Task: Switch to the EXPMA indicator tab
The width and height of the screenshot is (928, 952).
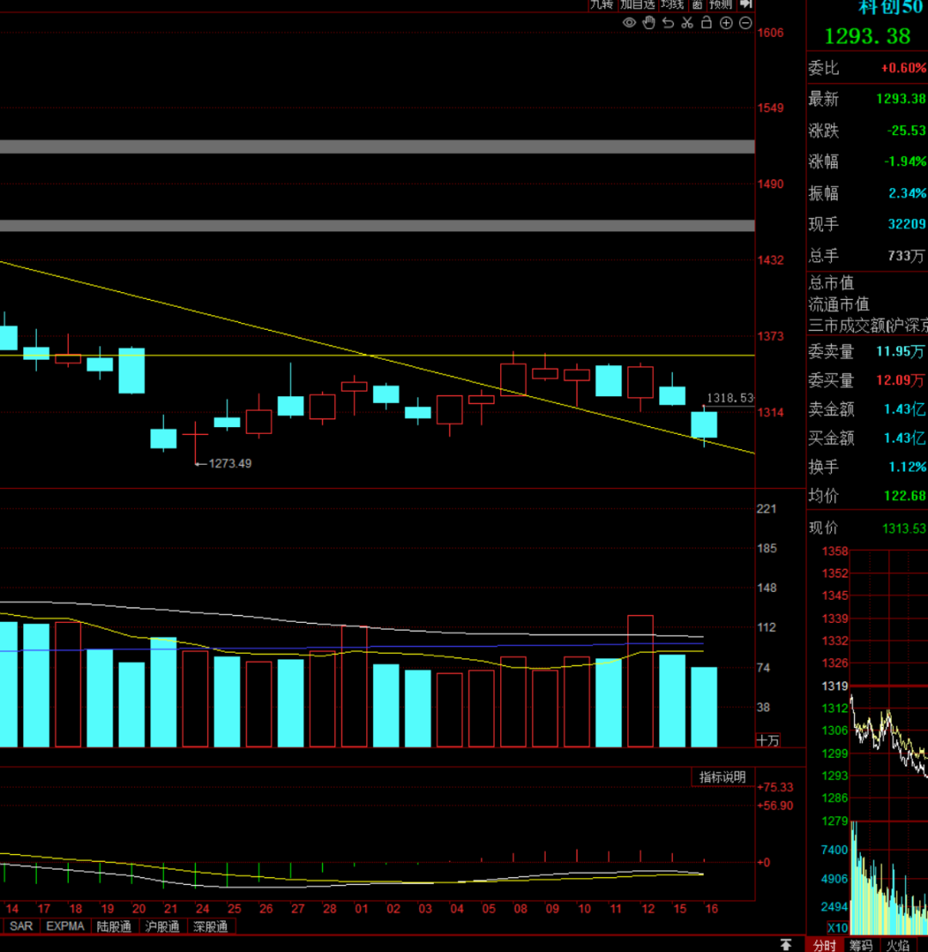Action: tap(65, 926)
